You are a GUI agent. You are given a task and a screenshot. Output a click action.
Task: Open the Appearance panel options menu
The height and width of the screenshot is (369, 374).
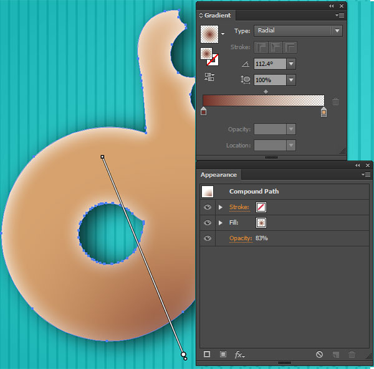(365, 175)
